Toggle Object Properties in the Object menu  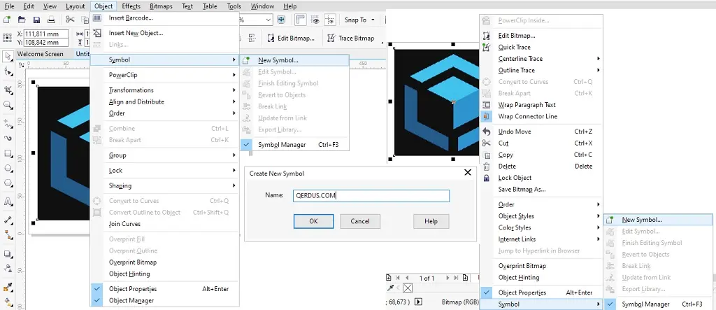[165, 289]
